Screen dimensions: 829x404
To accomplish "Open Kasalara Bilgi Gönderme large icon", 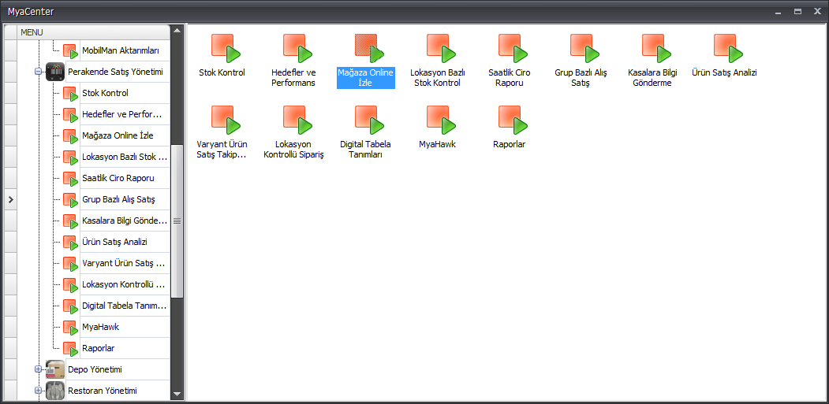I will 656,49.
